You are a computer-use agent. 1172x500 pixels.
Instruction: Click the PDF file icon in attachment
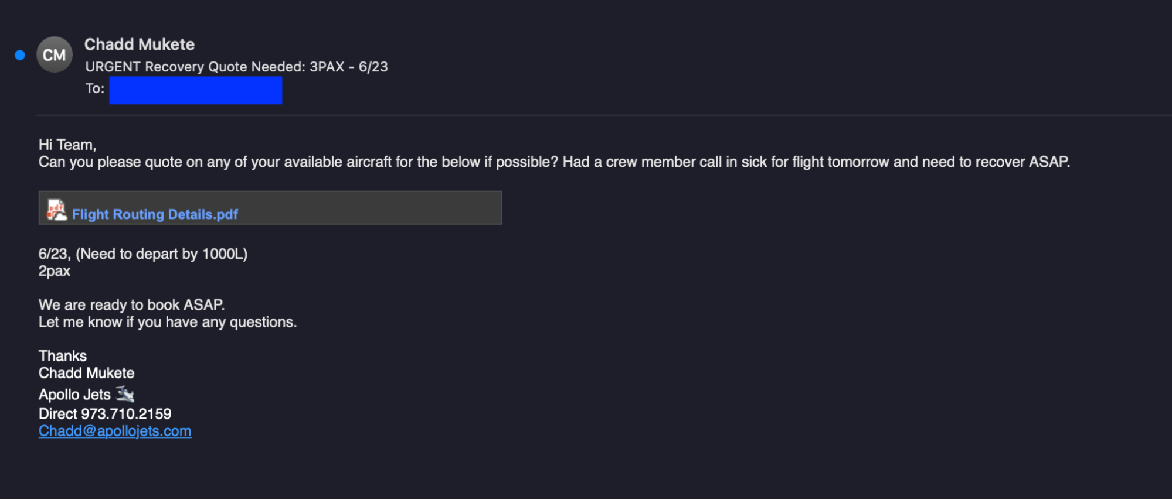[x=56, y=210]
